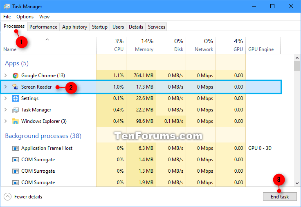Expand the Windows Explorer (3) group

(6, 121)
